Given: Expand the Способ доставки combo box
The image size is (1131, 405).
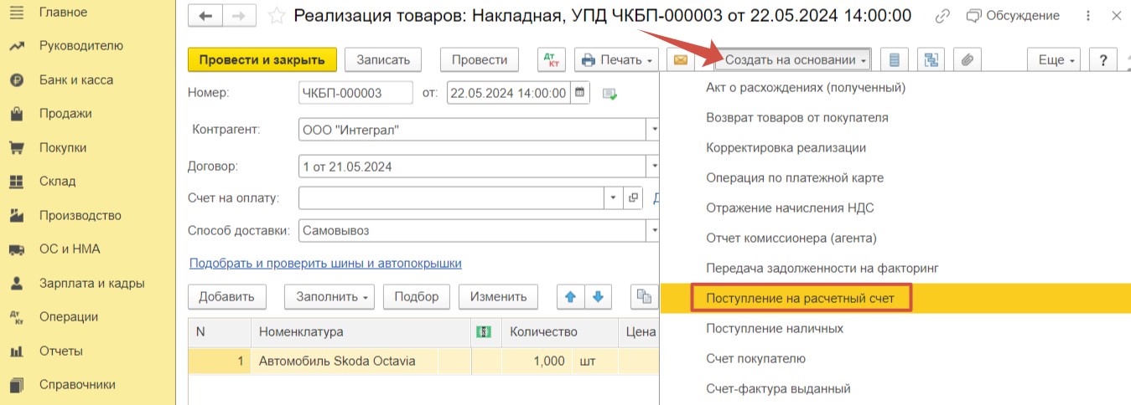Looking at the screenshot, I should point(652,230).
